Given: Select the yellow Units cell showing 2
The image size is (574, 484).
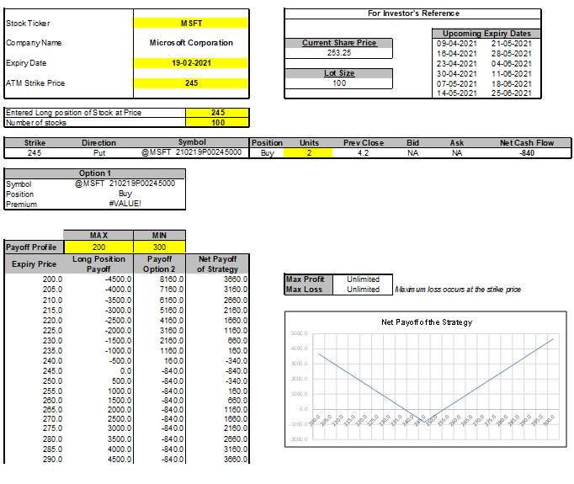Looking at the screenshot, I should tap(308, 153).
